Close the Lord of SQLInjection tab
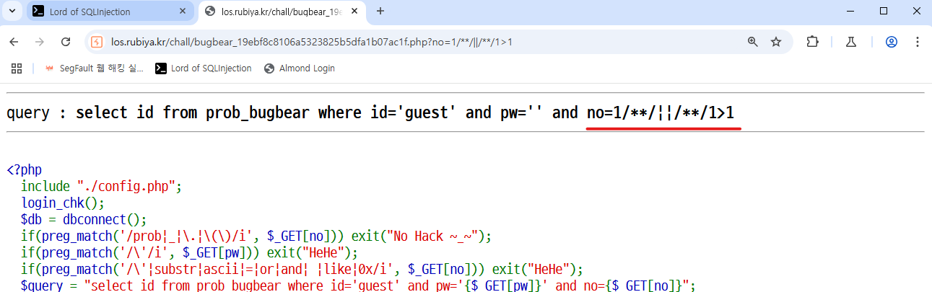The width and height of the screenshot is (932, 292). (183, 12)
